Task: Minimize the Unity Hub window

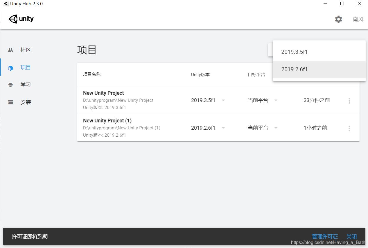Action: click(326, 4)
